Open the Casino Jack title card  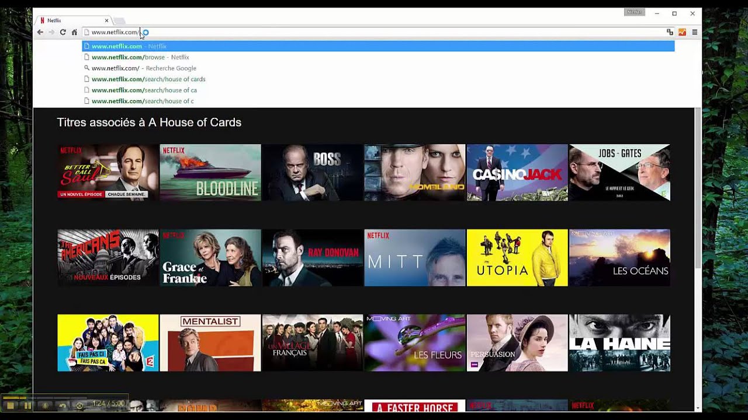click(517, 173)
